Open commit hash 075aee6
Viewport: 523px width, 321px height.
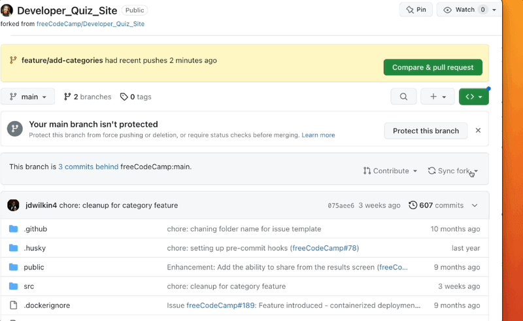(x=341, y=205)
